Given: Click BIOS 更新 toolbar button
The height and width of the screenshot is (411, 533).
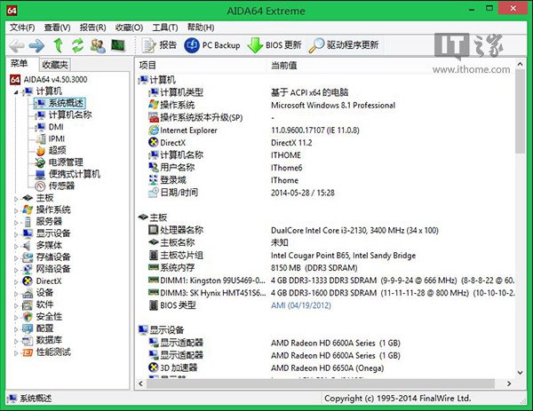Looking at the screenshot, I should [x=274, y=45].
